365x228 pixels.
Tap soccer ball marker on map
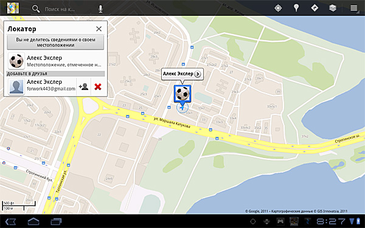182,94
